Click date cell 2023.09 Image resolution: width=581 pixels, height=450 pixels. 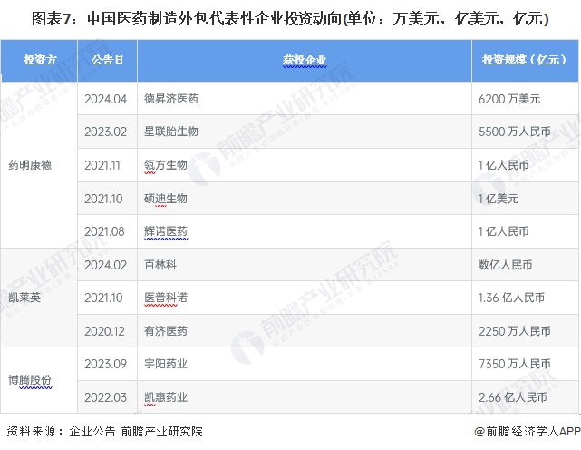(106, 364)
